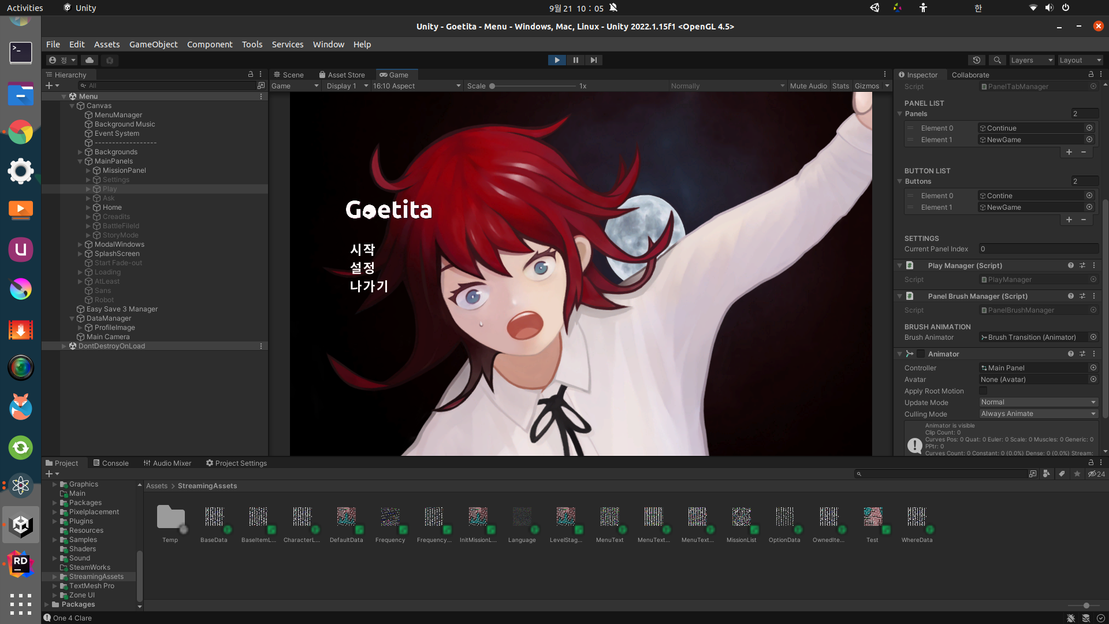Lock the Project panel
Screen dimensions: 1109x624
point(1091,463)
